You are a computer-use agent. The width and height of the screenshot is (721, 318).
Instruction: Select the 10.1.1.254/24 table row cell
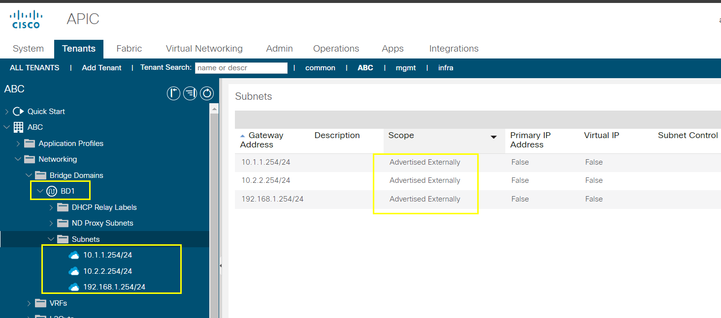click(265, 162)
